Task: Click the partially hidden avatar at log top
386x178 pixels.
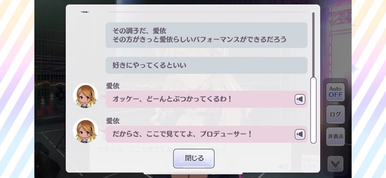Action: [85, 12]
